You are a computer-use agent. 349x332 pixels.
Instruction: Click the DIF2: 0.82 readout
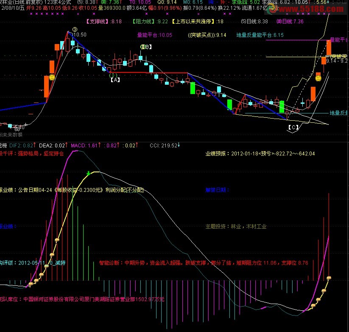click(22, 146)
